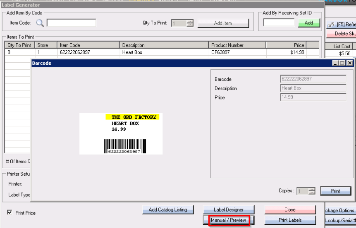Click the Store column header

(46, 45)
